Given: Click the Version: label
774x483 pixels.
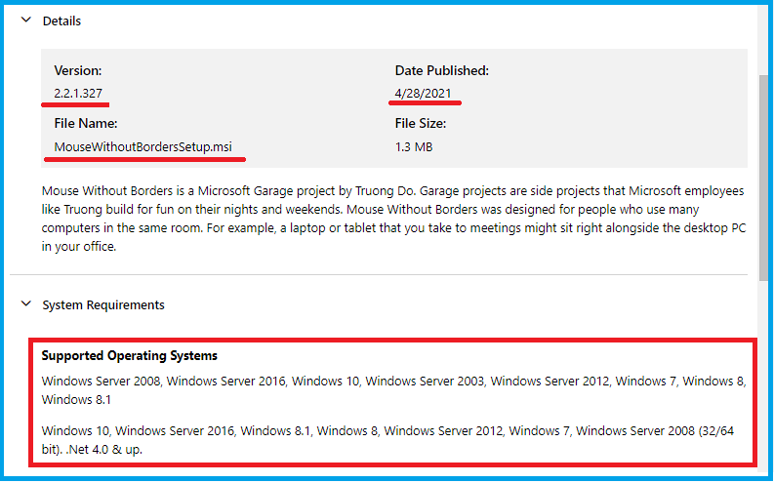Looking at the screenshot, I should [78, 70].
